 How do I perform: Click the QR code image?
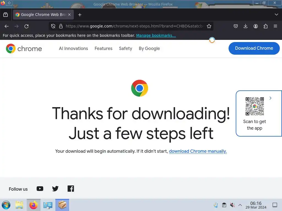255,106
